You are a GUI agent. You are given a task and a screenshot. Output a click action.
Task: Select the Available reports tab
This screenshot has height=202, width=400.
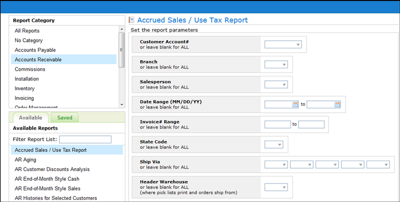[x=30, y=118]
